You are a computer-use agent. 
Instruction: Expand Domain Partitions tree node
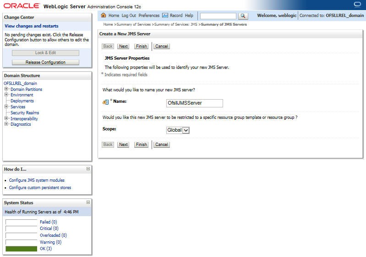(x=6, y=89)
